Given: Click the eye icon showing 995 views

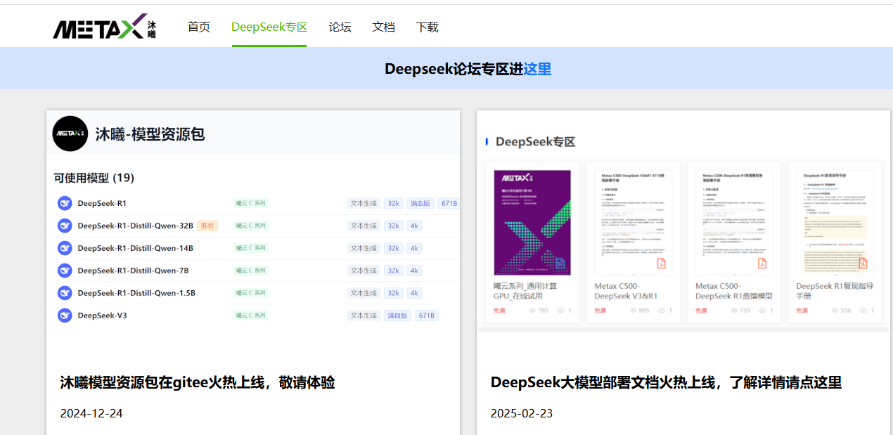Looking at the screenshot, I should tap(634, 311).
